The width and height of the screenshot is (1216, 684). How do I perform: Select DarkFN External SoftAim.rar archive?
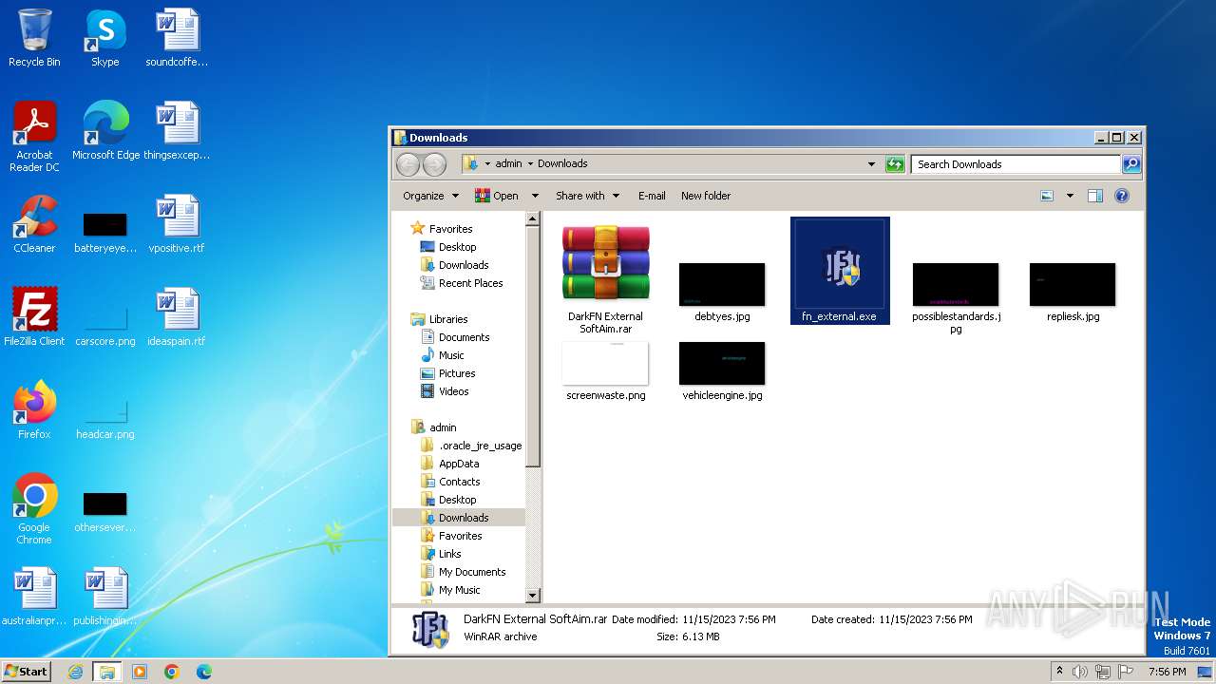605,278
